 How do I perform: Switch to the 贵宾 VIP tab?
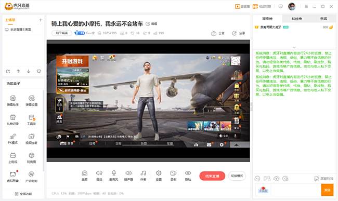point(323,19)
